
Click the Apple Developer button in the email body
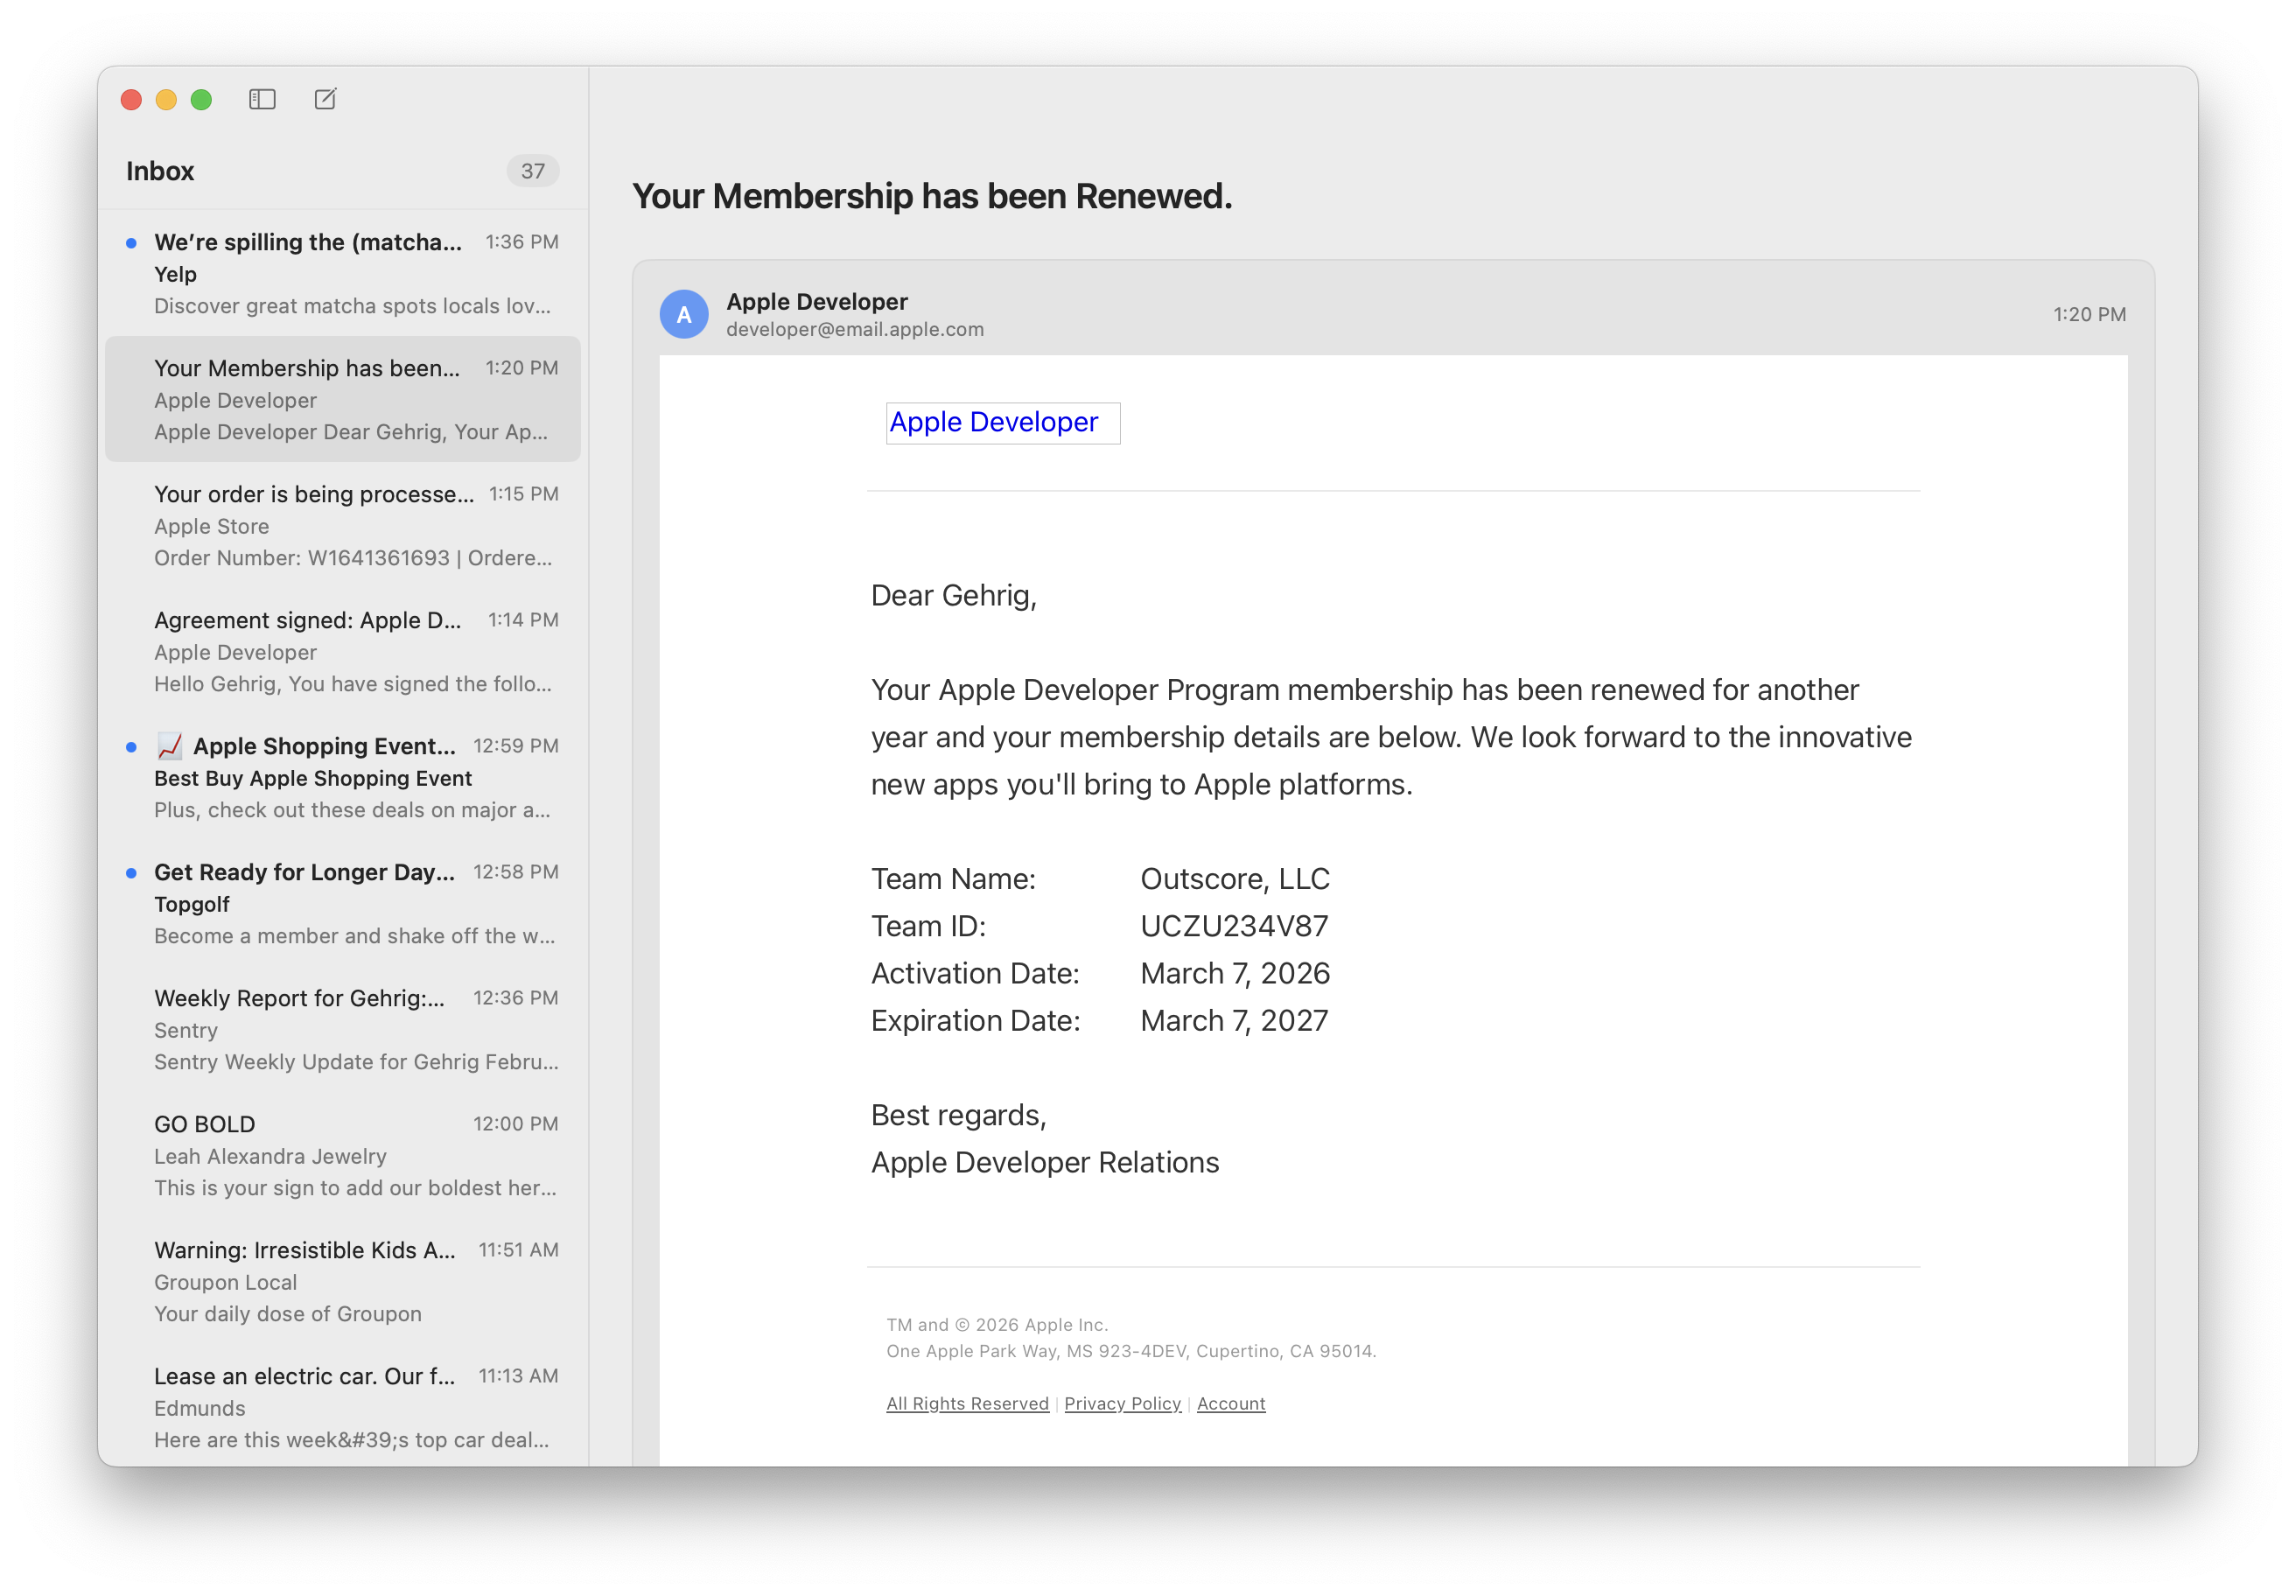1003,422
